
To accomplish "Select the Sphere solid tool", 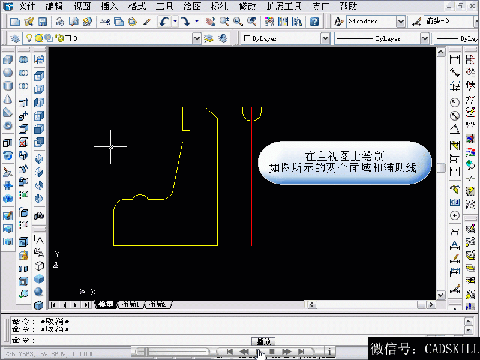I will coord(8,73).
